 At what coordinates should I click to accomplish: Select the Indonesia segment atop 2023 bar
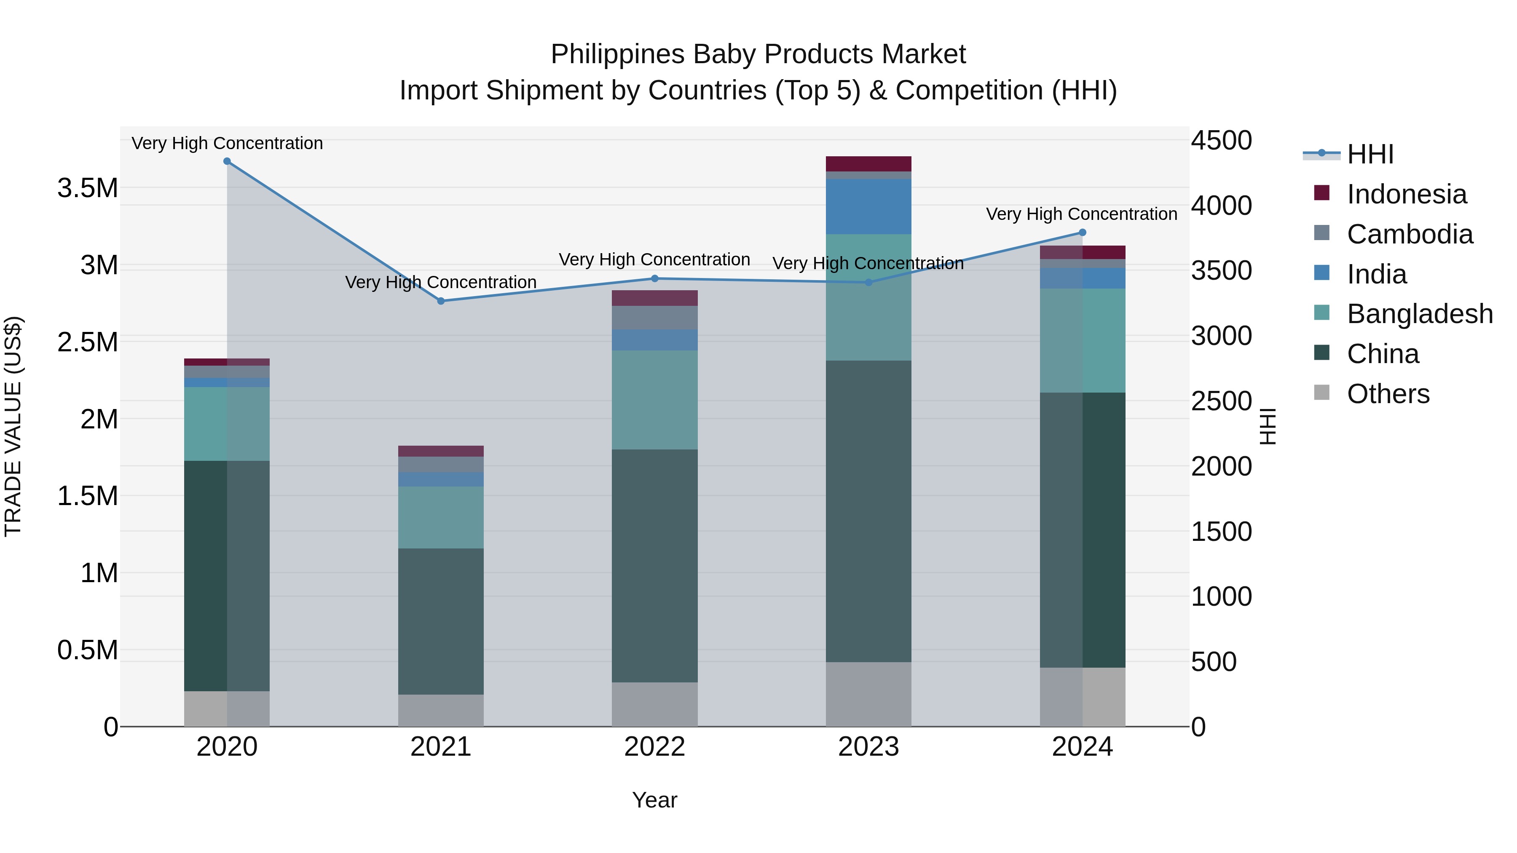pyautogui.click(x=868, y=164)
